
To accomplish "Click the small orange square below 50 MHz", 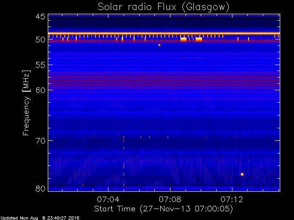I will point(159,45).
